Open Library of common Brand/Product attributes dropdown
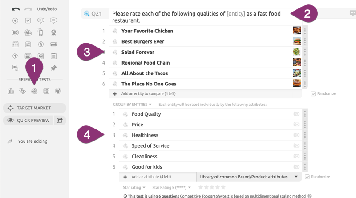 (x=249, y=177)
